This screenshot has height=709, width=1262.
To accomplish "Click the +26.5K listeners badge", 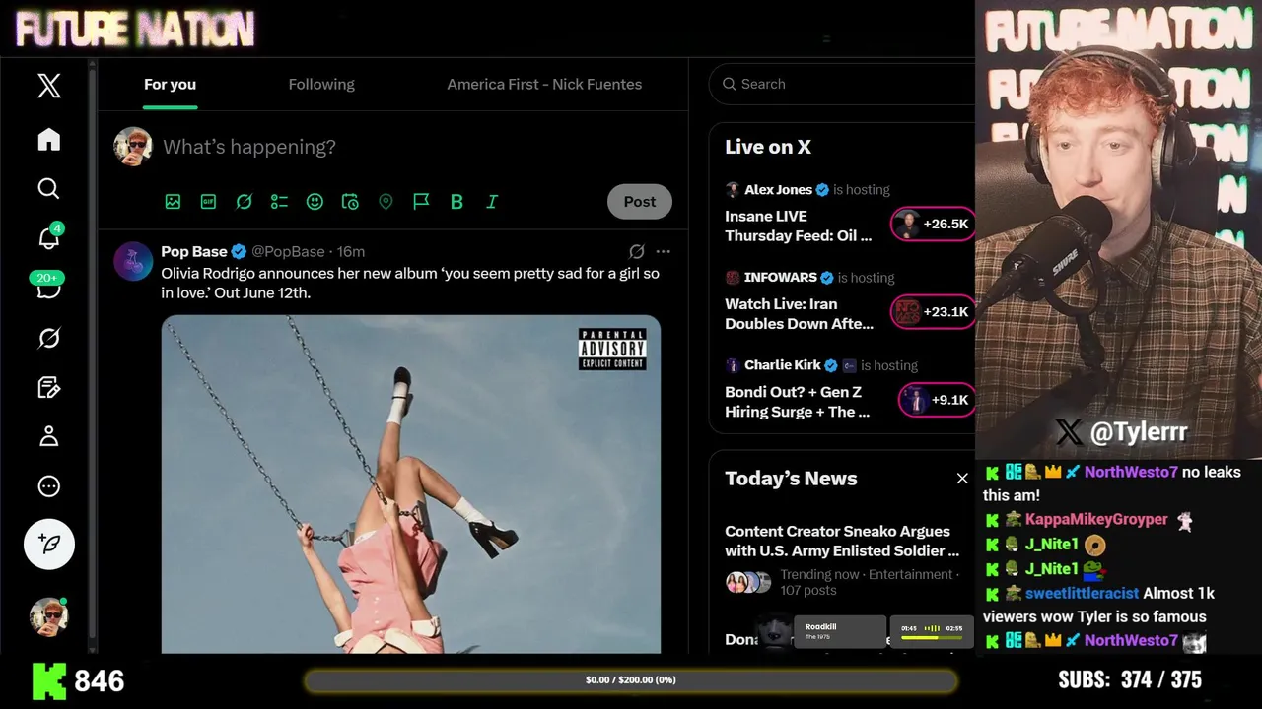I will tap(933, 225).
